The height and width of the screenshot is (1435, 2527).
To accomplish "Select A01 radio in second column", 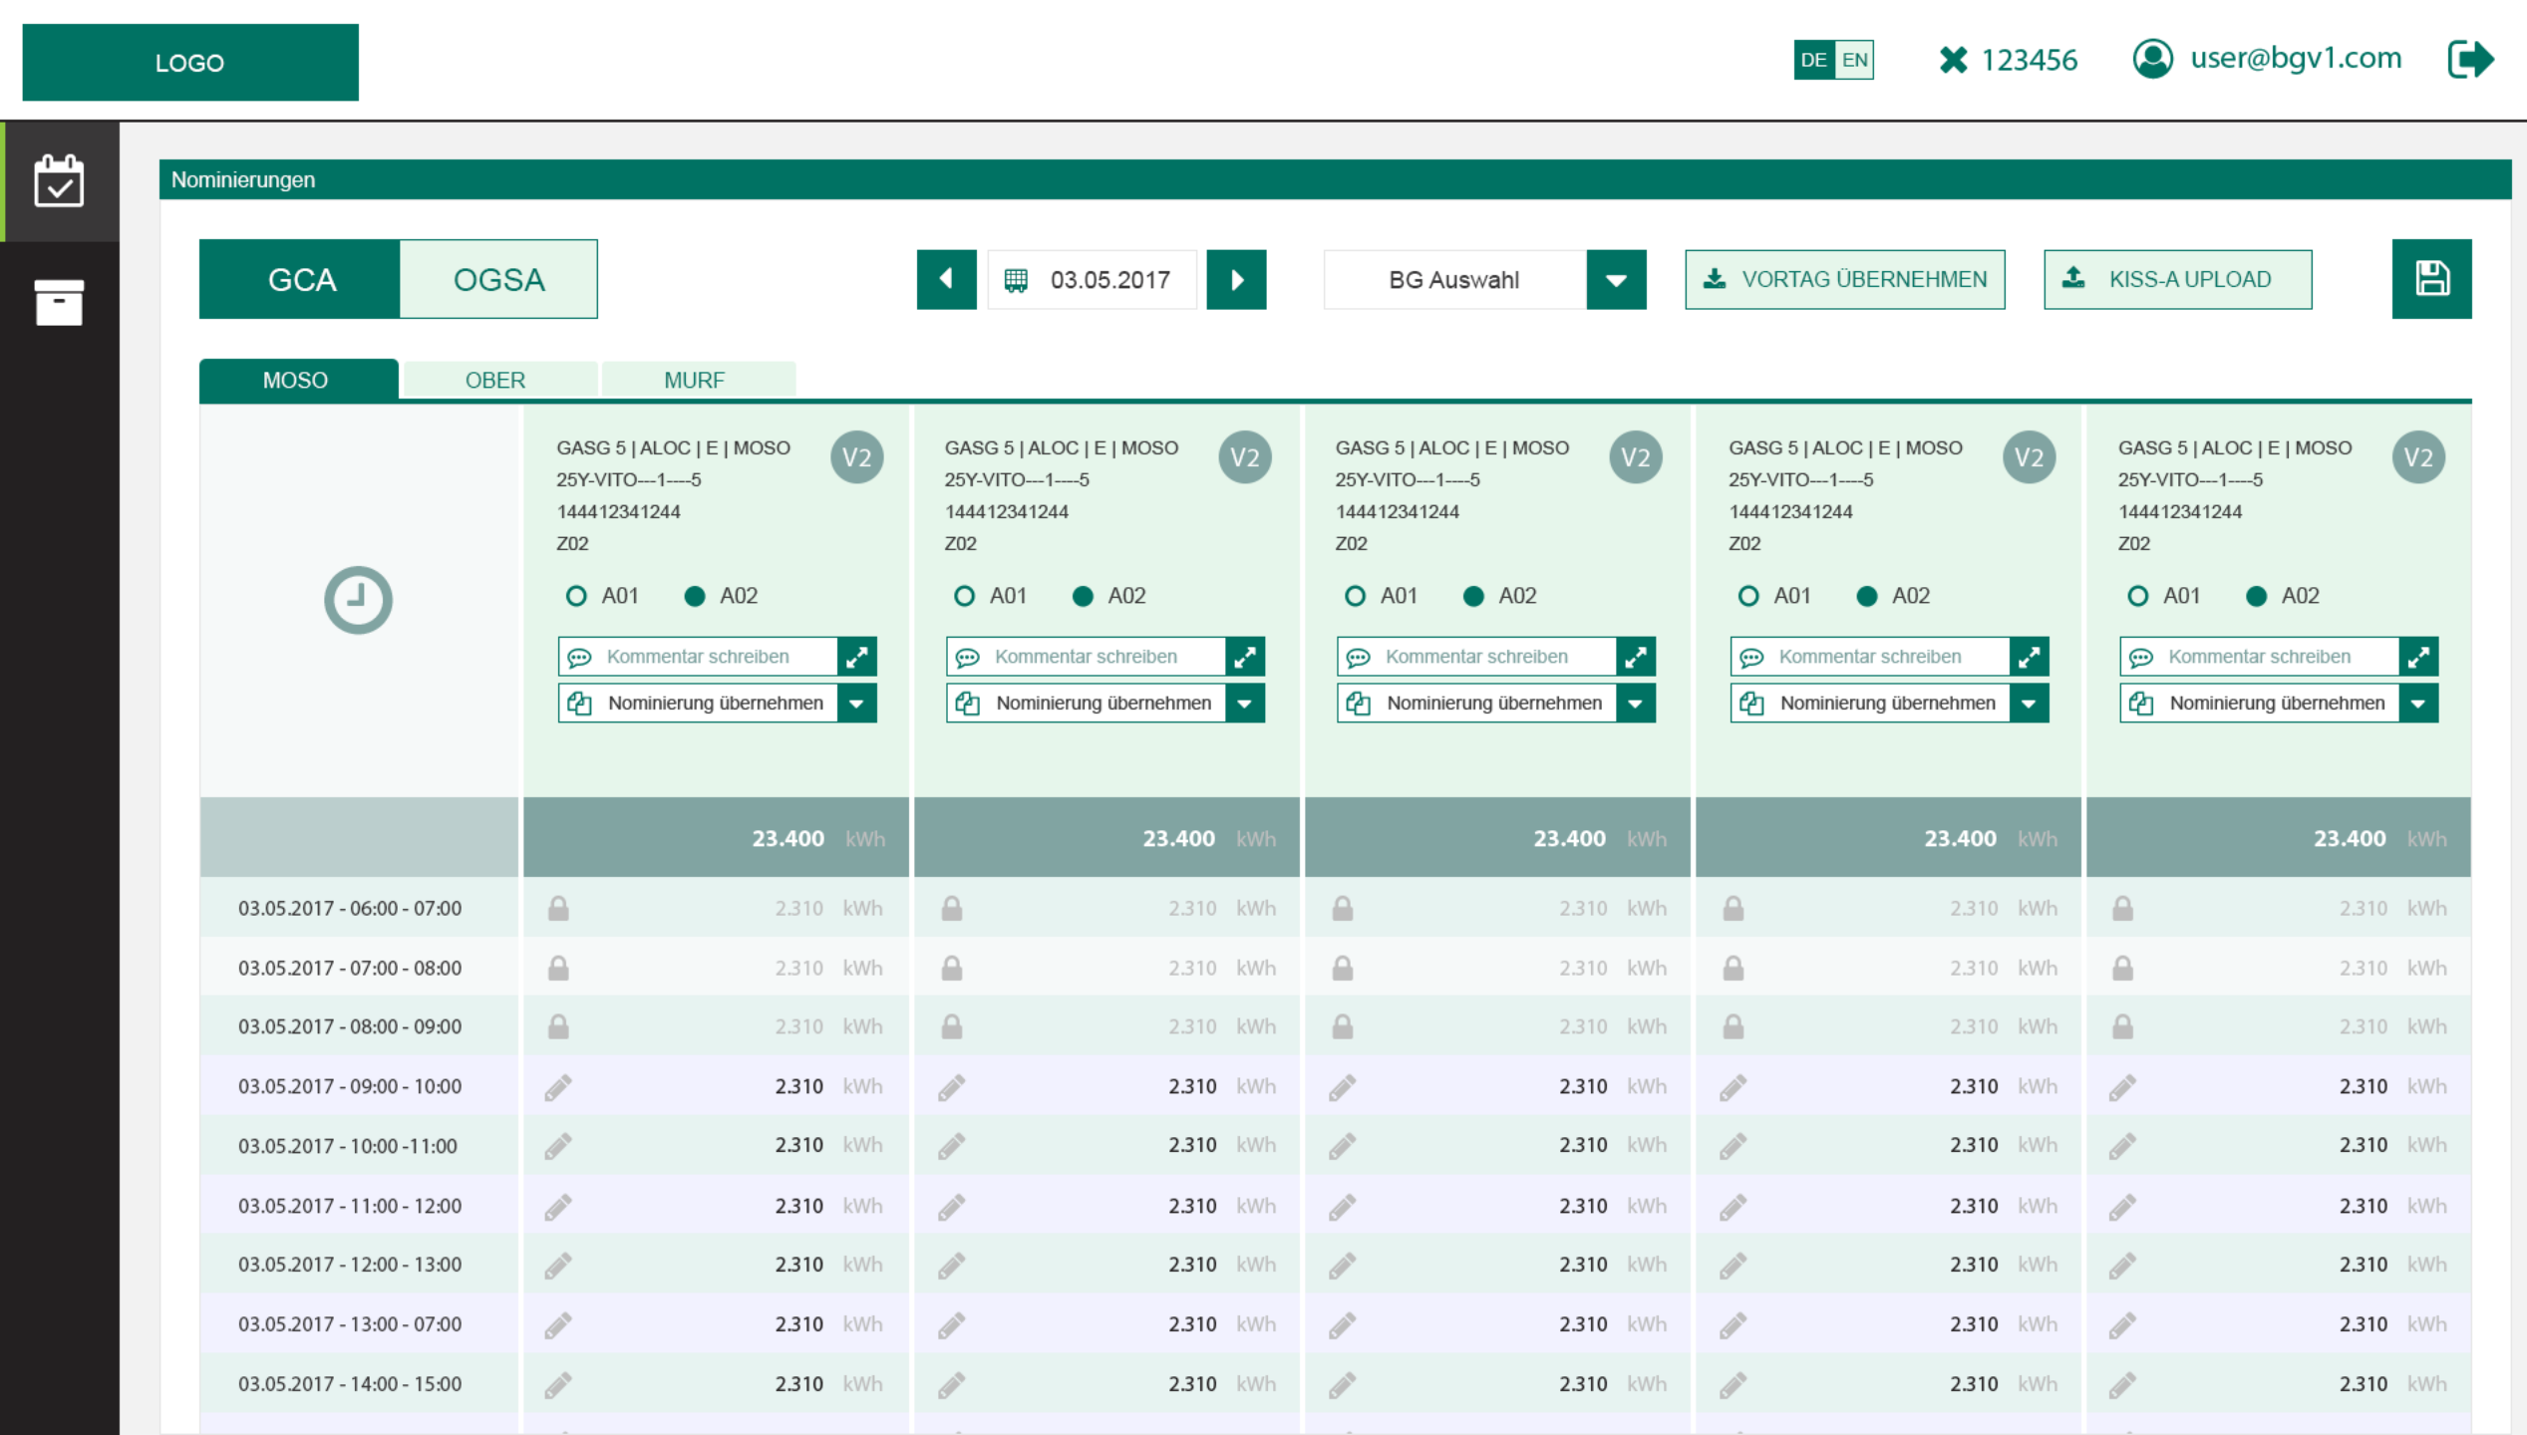I will [x=964, y=596].
